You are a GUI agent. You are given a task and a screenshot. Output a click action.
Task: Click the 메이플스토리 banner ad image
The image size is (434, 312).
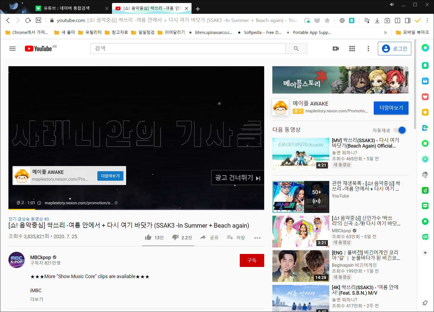click(x=340, y=80)
